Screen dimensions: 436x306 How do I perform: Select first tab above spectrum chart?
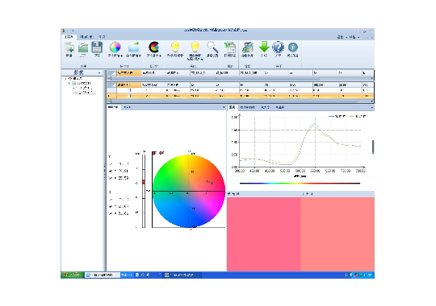[x=233, y=107]
